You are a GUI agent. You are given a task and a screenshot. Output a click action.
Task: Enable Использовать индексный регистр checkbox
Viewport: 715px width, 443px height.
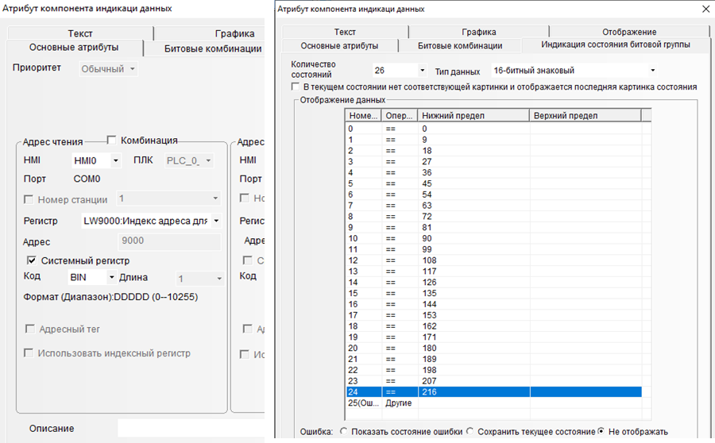[29, 353]
